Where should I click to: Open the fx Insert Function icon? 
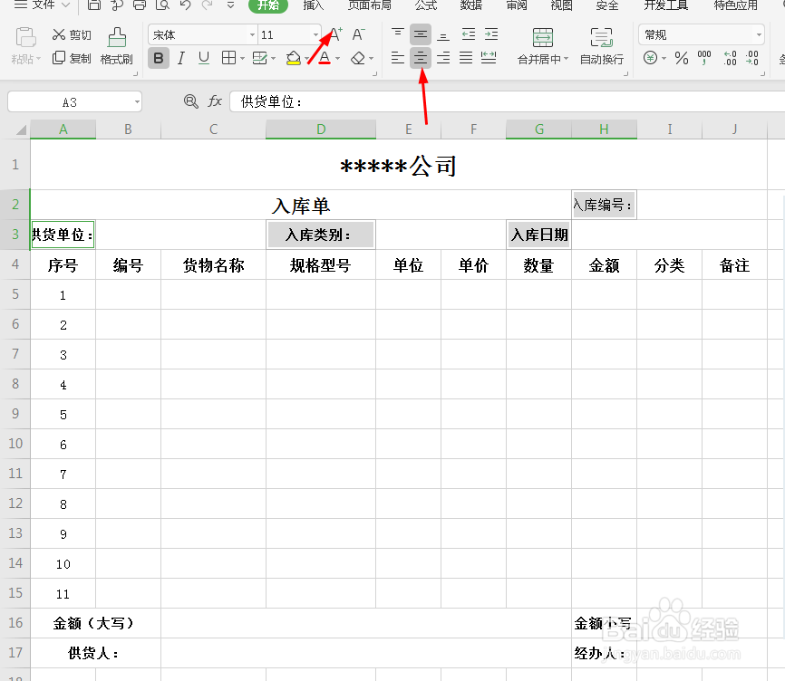(x=215, y=101)
